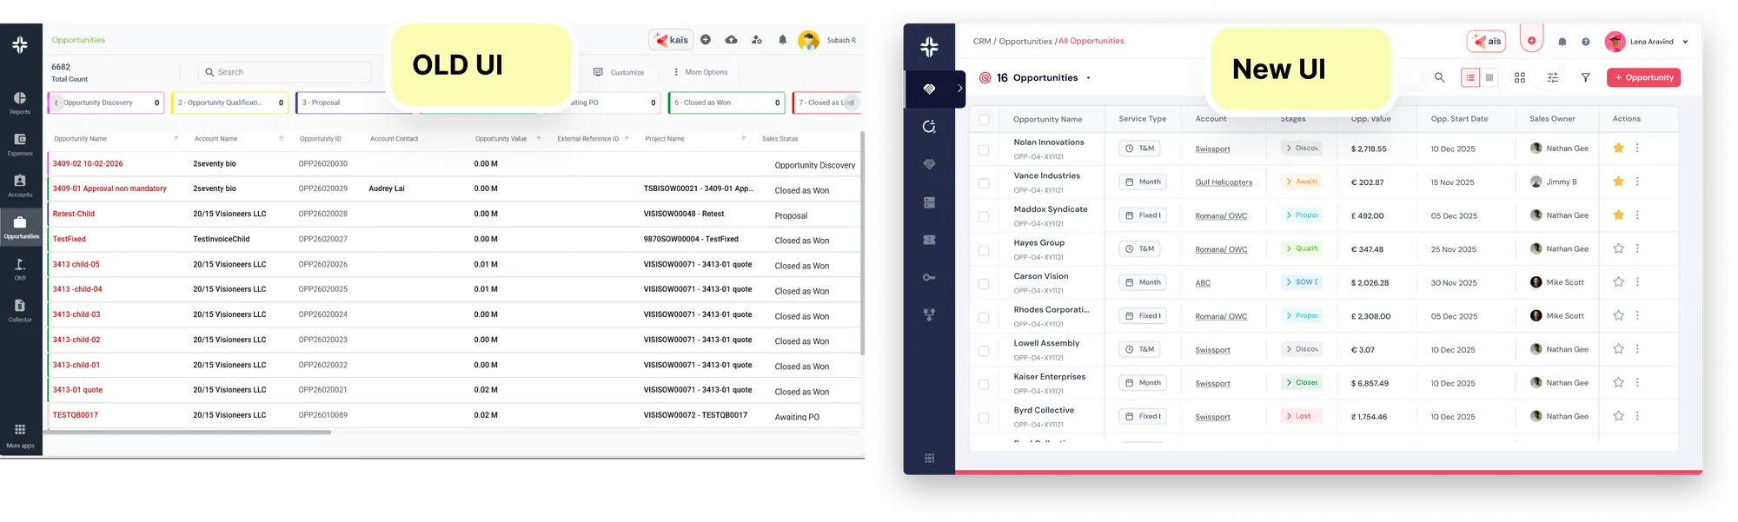Open the search icon in new UI toolbar
Image resolution: width=1738 pixels, height=522 pixels.
point(1440,77)
